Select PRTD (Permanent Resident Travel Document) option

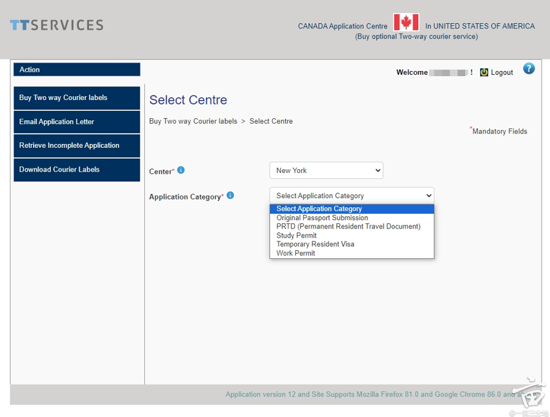pyautogui.click(x=348, y=227)
